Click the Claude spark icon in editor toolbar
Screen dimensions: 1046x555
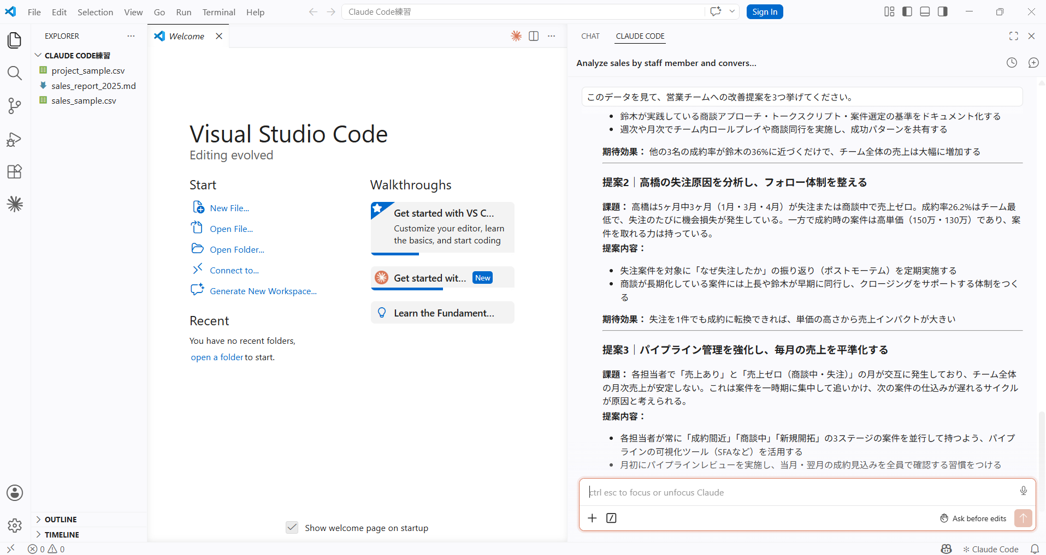click(x=516, y=36)
